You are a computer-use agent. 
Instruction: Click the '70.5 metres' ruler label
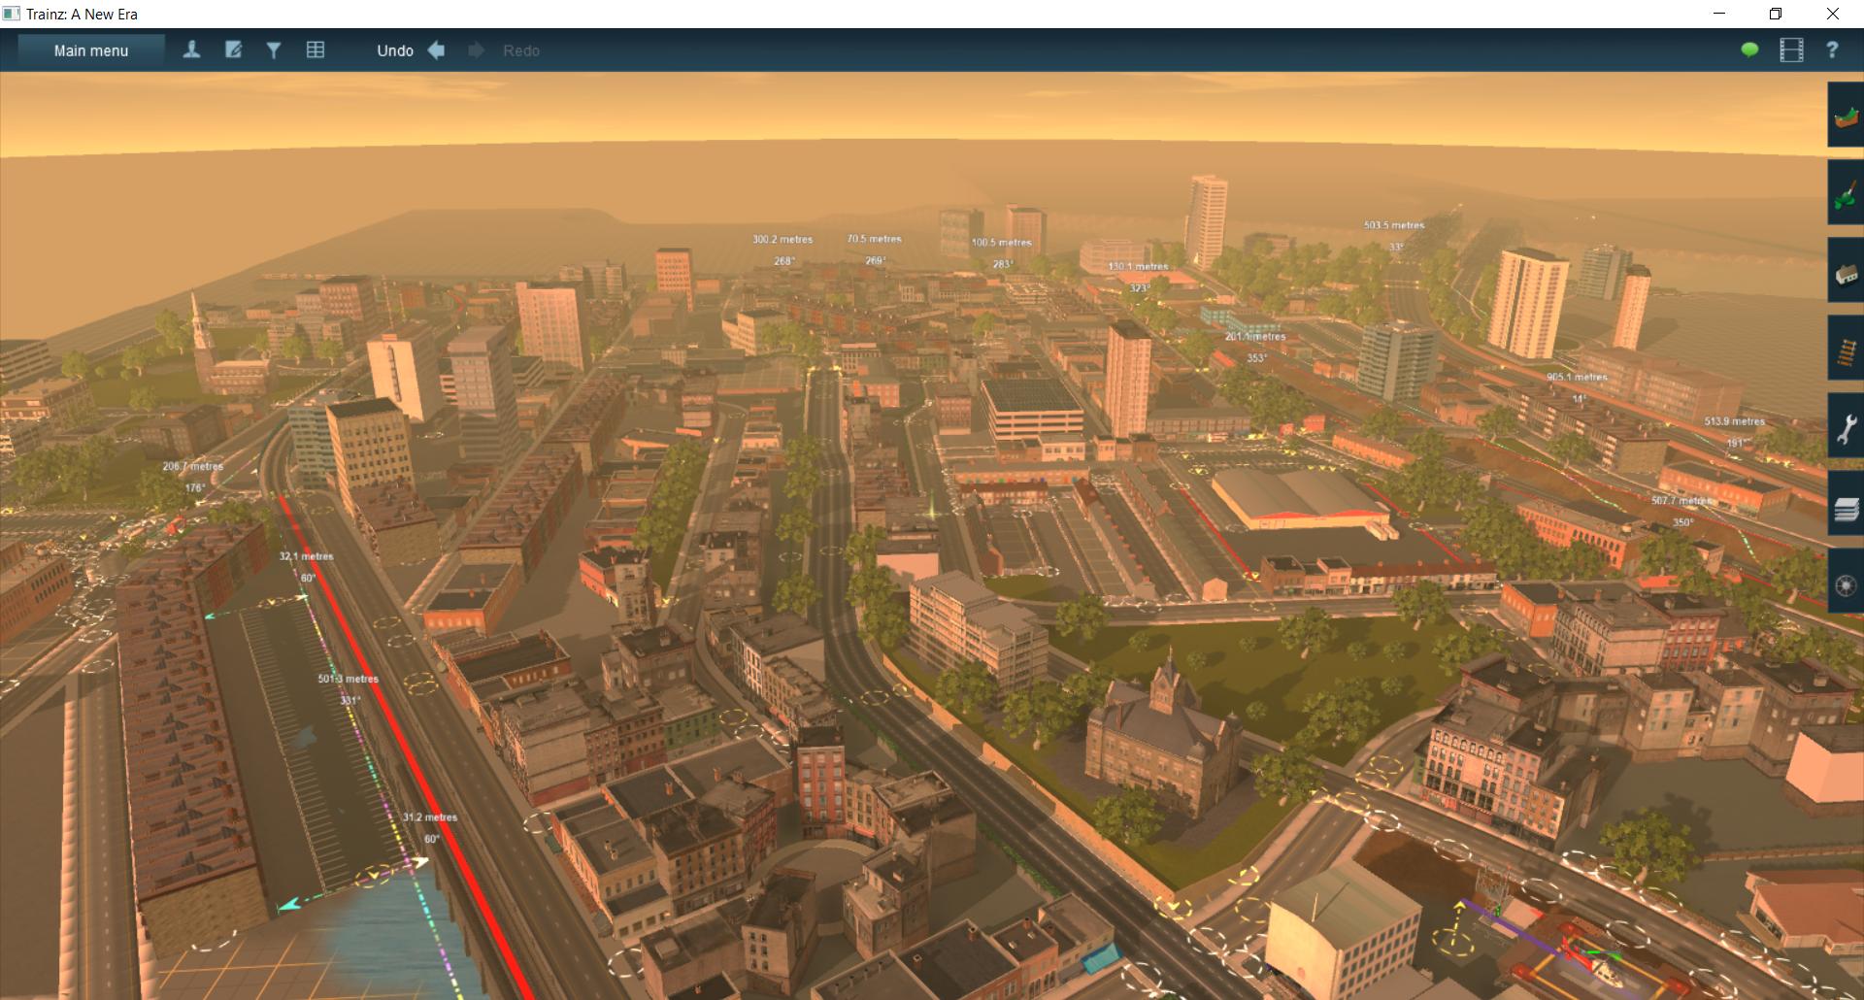click(874, 239)
